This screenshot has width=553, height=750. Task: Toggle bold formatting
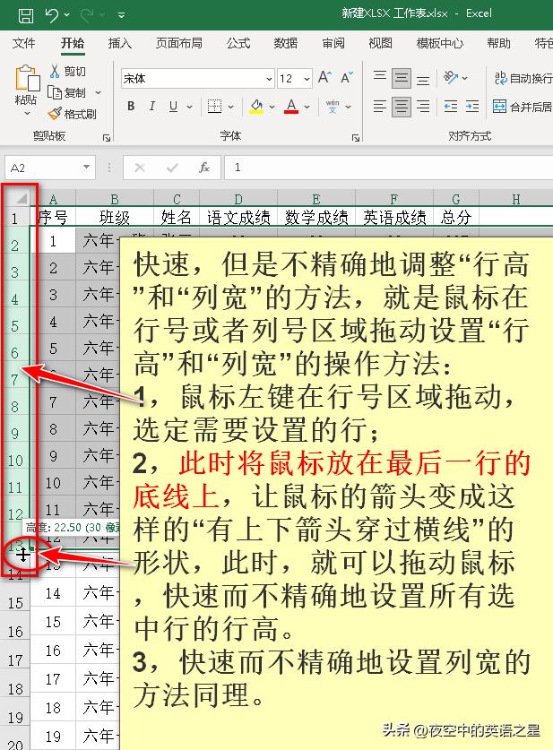tap(131, 107)
